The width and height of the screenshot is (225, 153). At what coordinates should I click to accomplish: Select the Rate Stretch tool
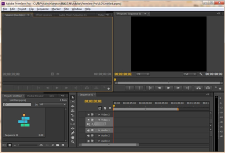[x=72, y=115]
